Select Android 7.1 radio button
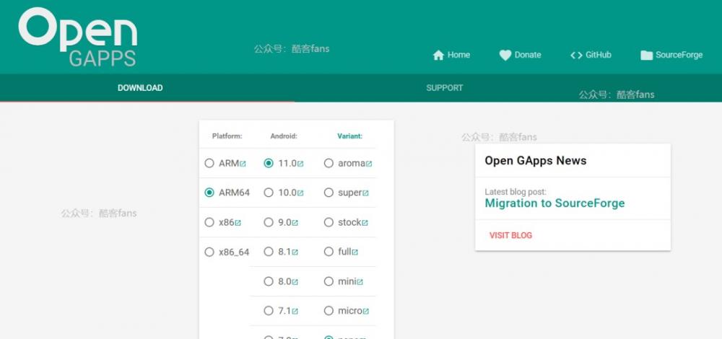The height and width of the screenshot is (339, 722). coord(269,311)
